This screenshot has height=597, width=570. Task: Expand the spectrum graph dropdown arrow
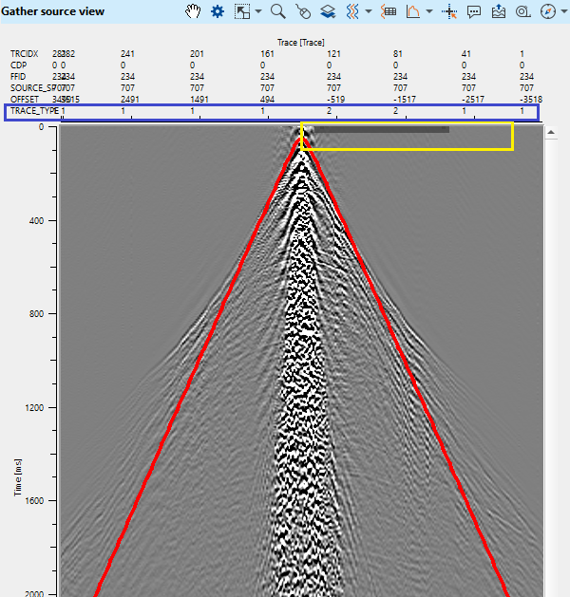429,11
